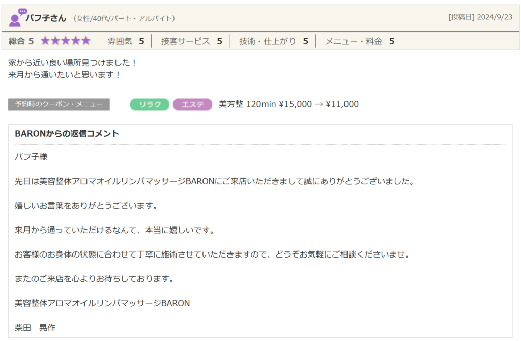521x341 pixels.
Task: Click the 美芳整 120min coupon text
Action: tap(288, 104)
